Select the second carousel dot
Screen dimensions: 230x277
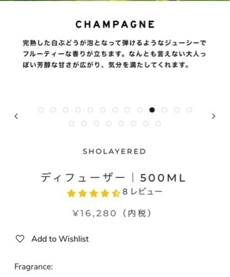click(53, 110)
